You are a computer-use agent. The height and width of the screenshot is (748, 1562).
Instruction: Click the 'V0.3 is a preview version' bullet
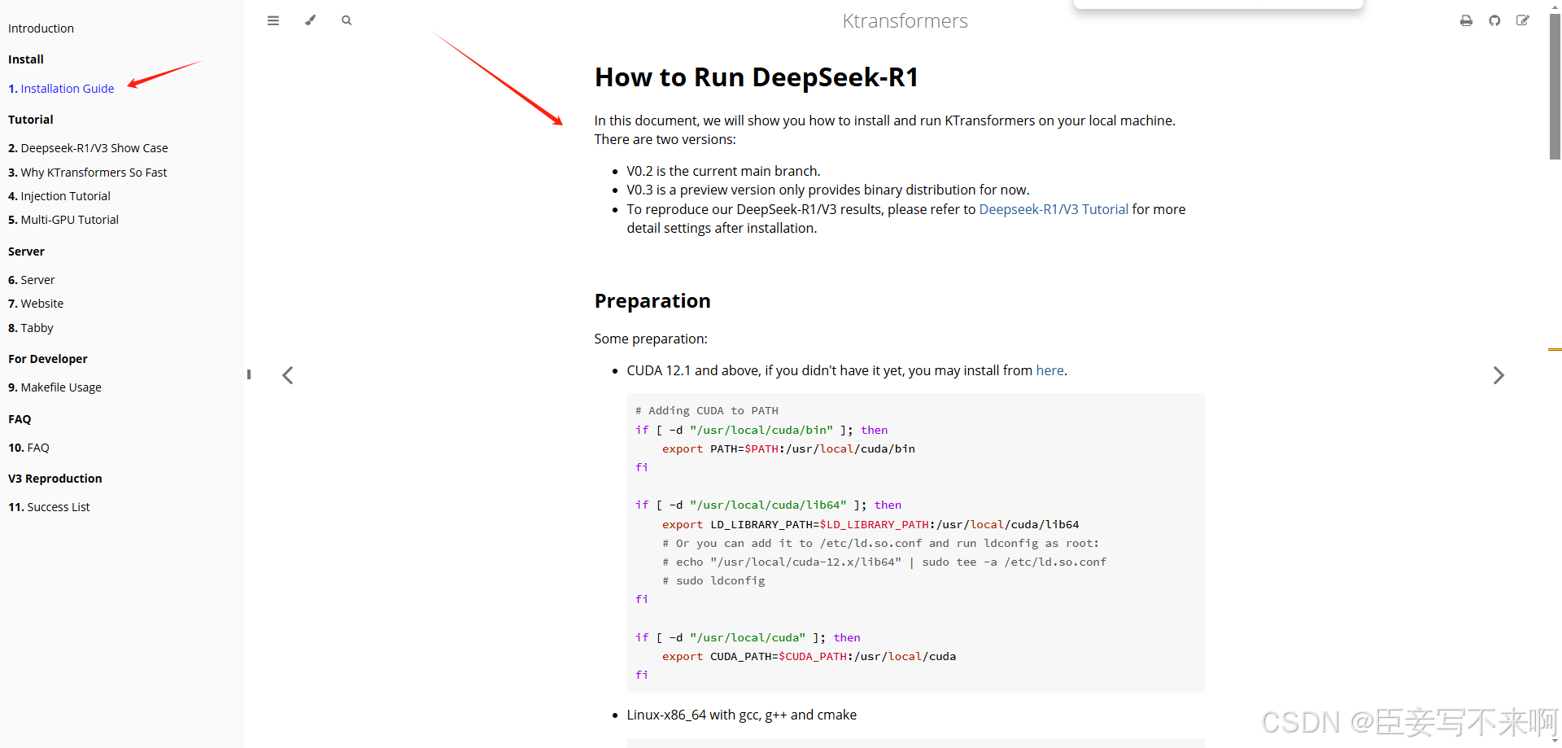(828, 190)
